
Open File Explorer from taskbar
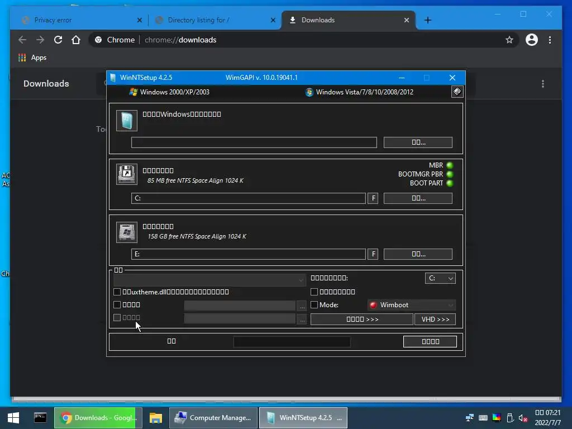point(156,418)
